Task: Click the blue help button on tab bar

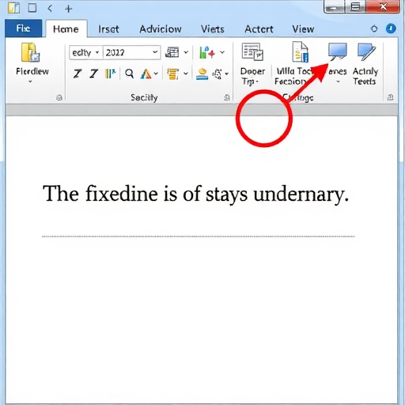Action: click(391, 28)
